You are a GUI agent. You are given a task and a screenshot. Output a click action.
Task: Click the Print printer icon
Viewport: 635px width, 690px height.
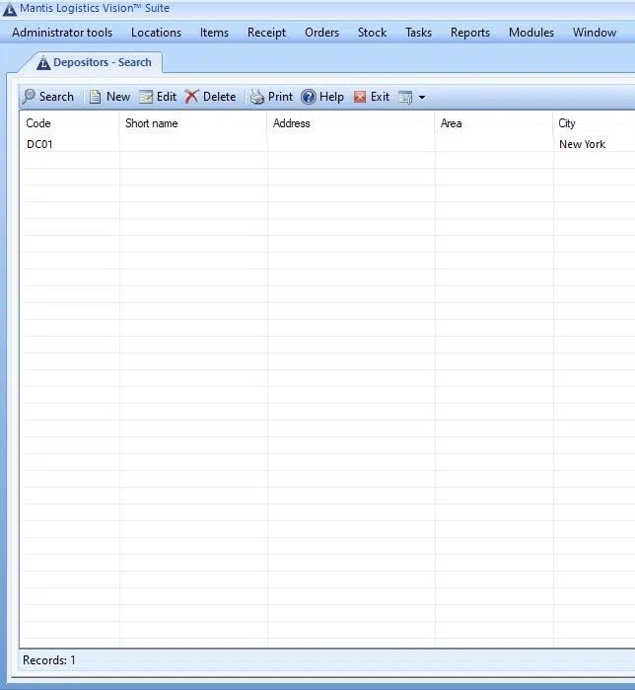[x=257, y=97]
